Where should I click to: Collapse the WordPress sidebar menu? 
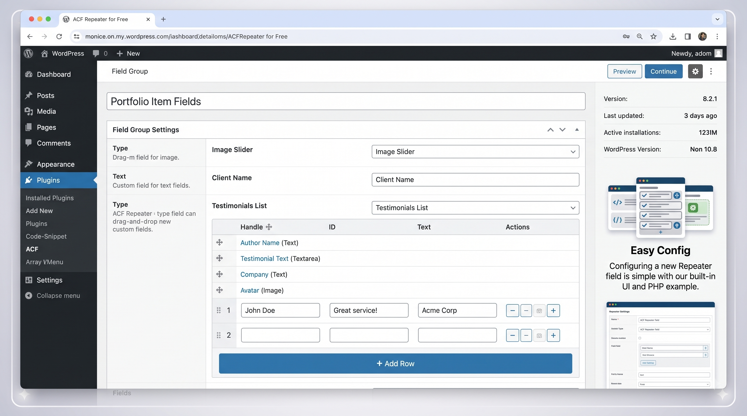[52, 296]
